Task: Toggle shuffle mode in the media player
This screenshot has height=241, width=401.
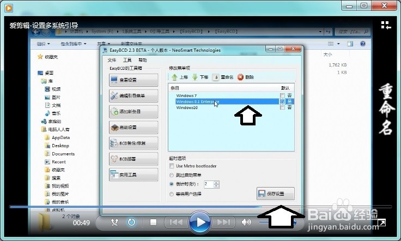Action: 114,222
